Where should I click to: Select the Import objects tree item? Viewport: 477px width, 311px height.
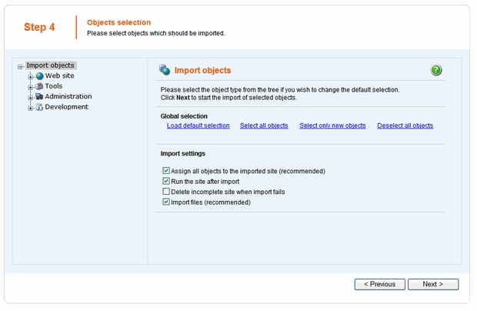(x=50, y=65)
